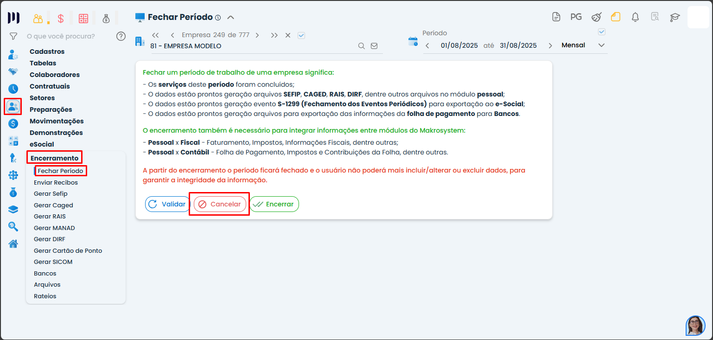Expand the Colaboradores menu

[x=55, y=75]
